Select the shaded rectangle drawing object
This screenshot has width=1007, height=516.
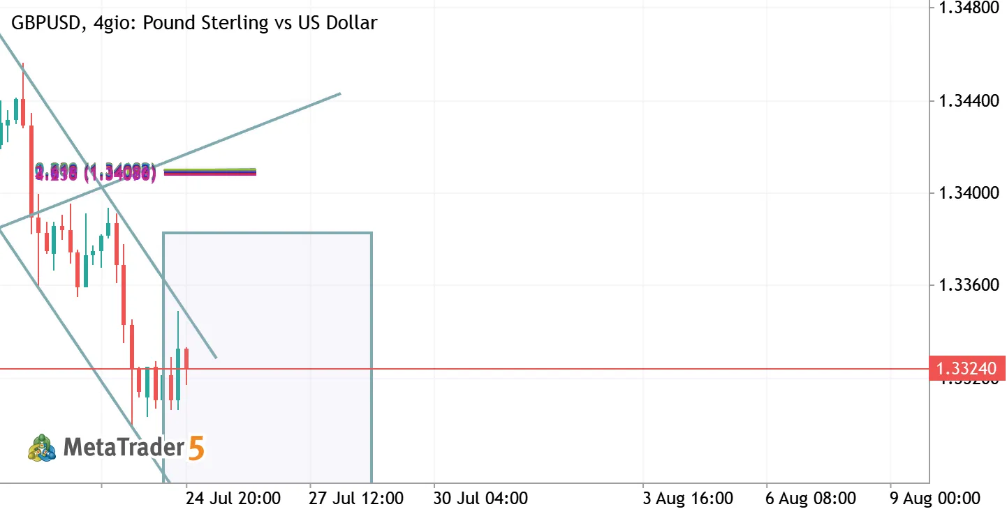click(267, 357)
